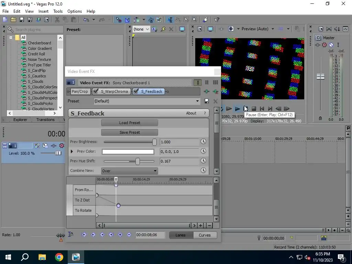Image resolution: width=352 pixels, height=264 pixels.
Task: Click the Cut scissors icon
Action: [57, 20]
